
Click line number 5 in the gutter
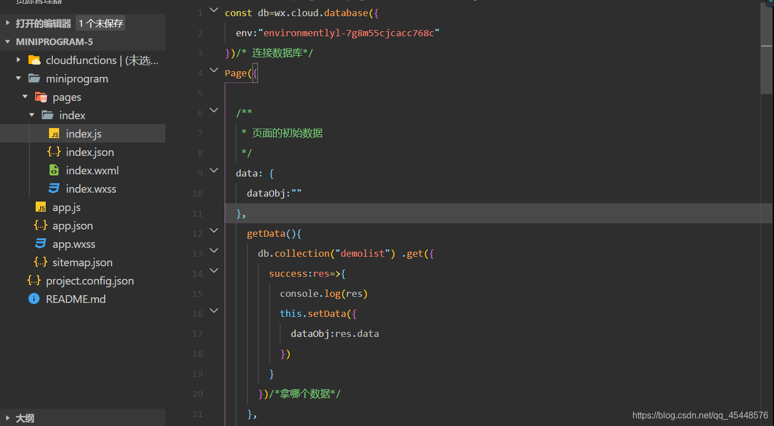[x=200, y=93]
